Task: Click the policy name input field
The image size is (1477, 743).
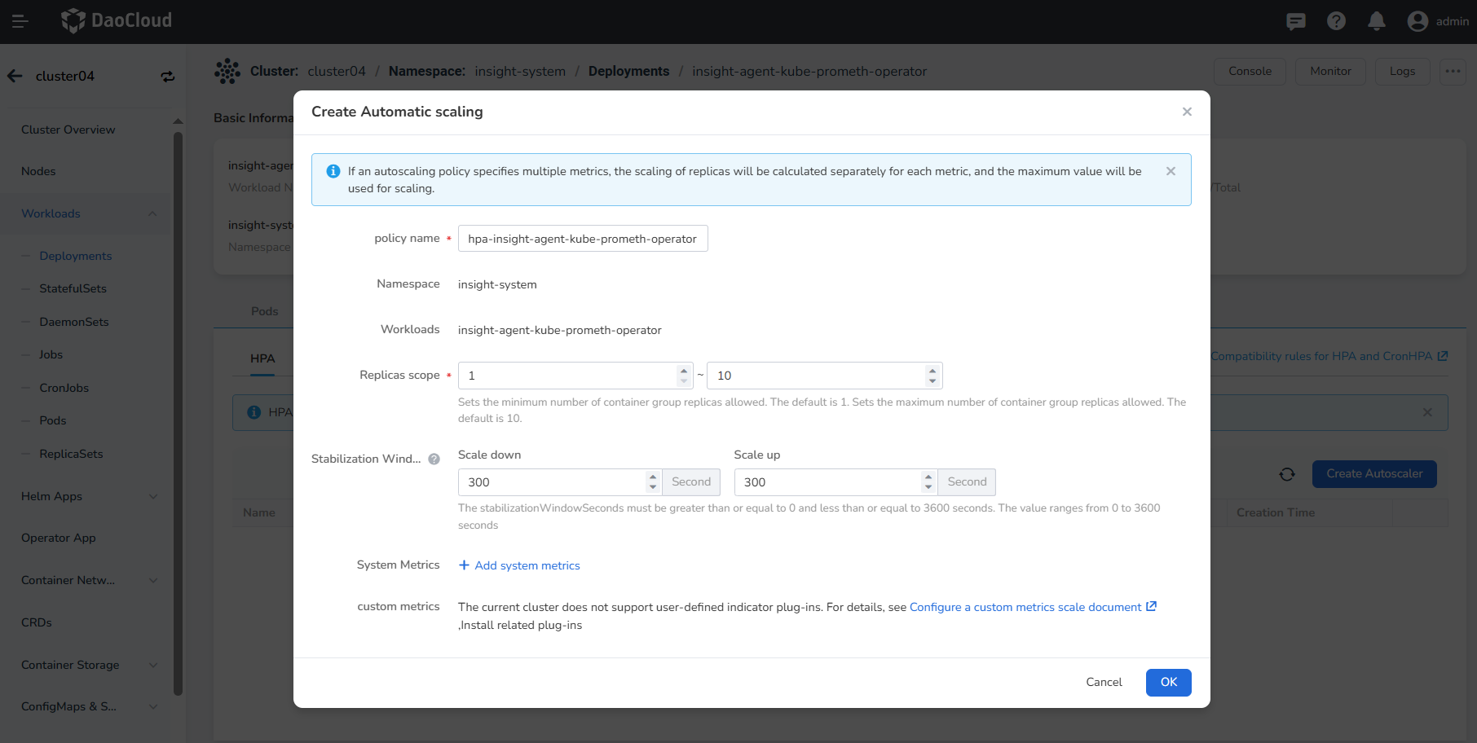Action: pos(582,239)
